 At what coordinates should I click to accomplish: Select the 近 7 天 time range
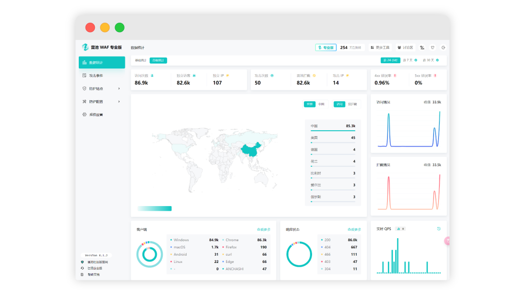407,60
